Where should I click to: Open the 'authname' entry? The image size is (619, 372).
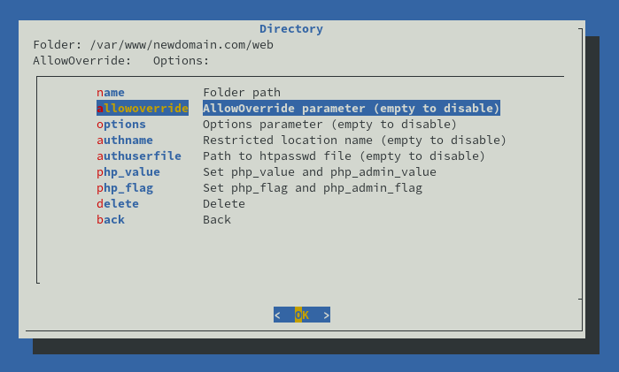point(125,140)
